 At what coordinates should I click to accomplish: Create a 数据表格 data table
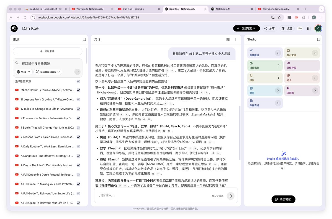pos(264,103)
